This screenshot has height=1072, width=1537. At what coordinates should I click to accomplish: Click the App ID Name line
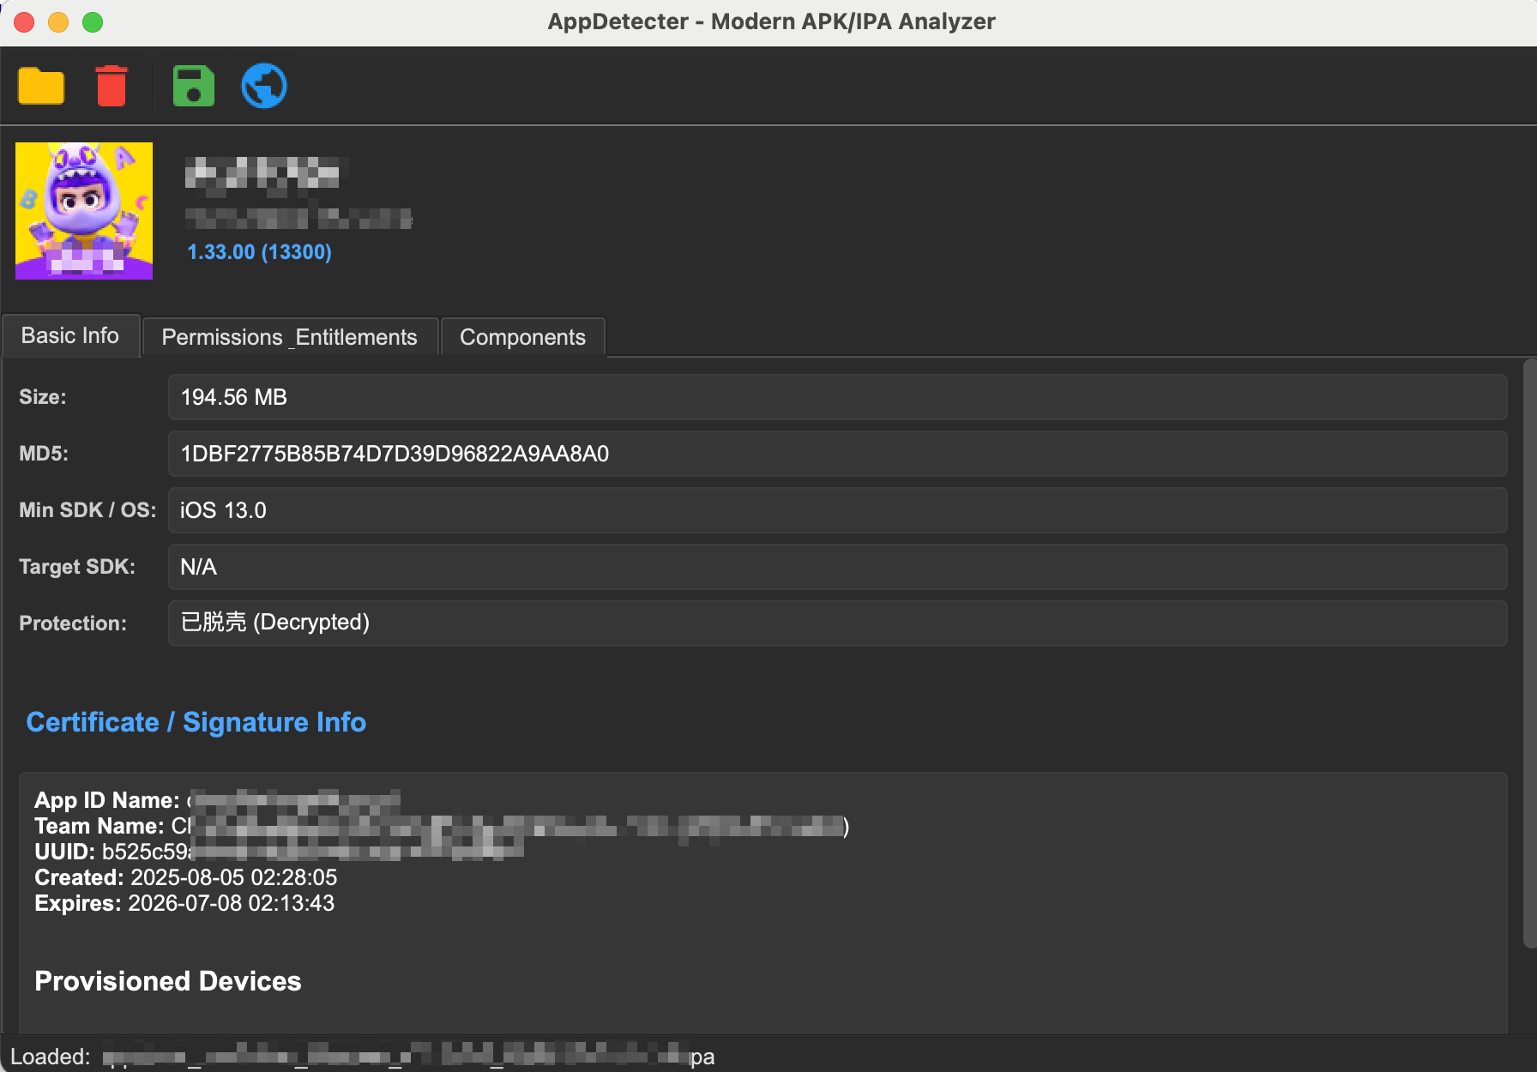217,800
